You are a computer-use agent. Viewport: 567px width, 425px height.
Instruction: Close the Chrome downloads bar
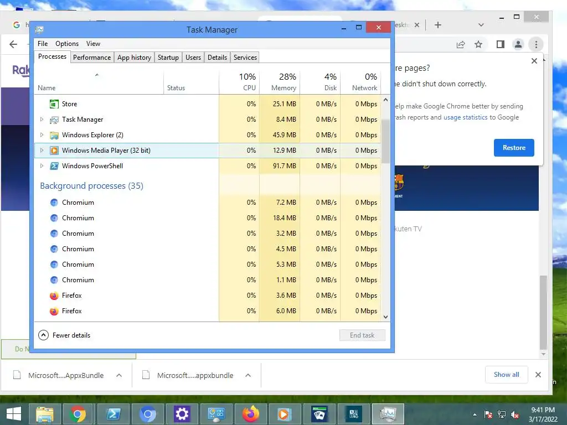538,375
